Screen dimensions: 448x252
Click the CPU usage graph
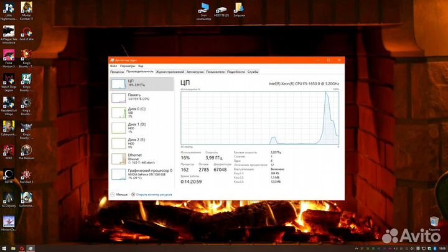(x=259, y=118)
